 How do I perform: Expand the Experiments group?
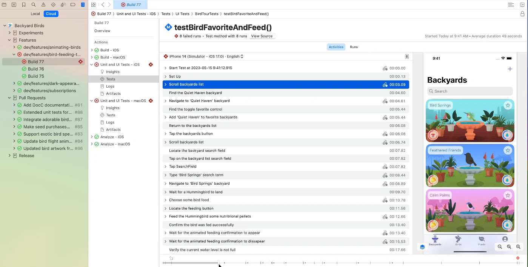[10, 33]
